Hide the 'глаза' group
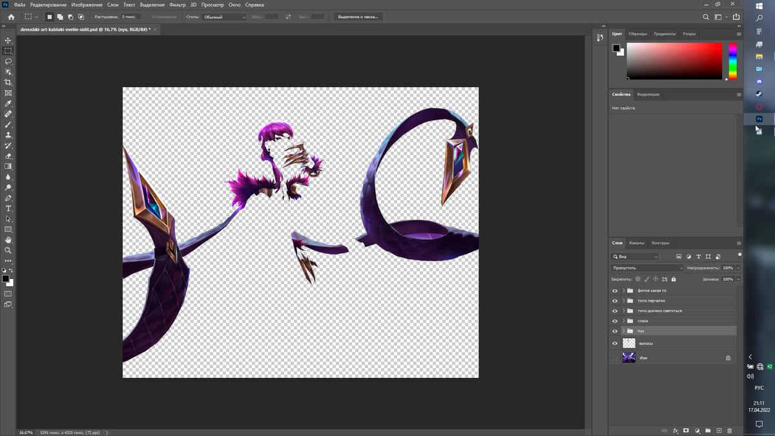 (x=615, y=320)
